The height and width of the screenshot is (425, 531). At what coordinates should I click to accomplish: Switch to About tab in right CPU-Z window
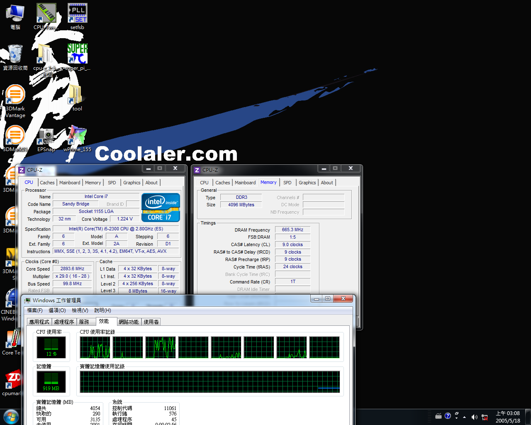[x=327, y=183]
